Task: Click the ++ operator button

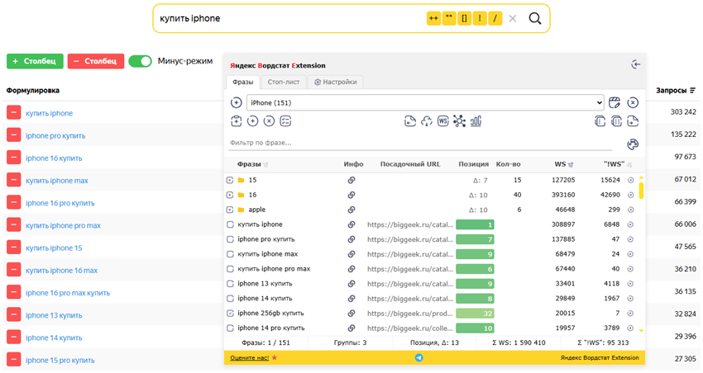Action: pos(433,18)
